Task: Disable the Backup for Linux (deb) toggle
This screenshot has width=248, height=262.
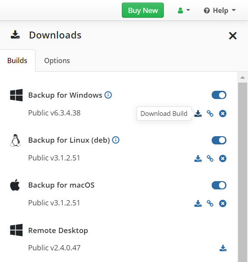Action: [219, 140]
